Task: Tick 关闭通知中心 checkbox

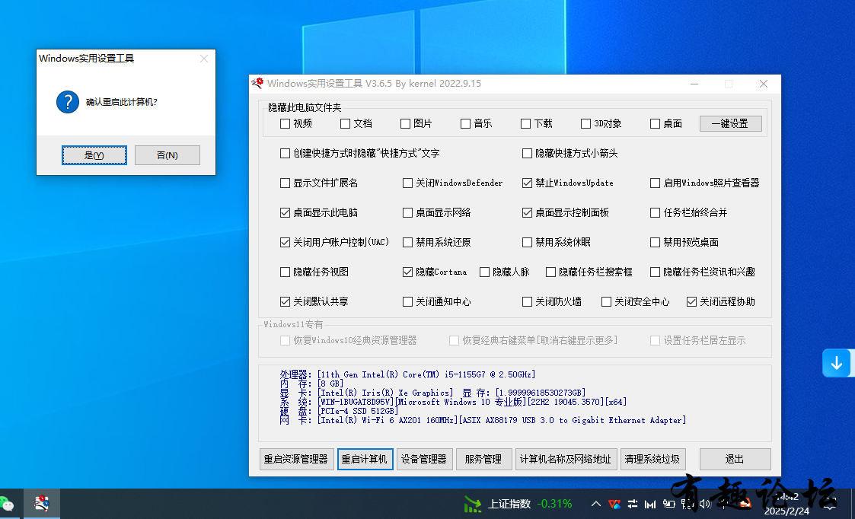Action: coord(407,301)
